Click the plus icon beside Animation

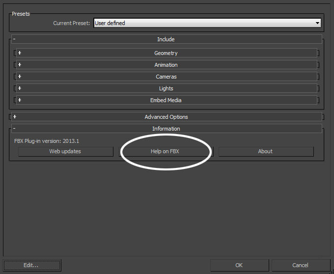coord(20,65)
